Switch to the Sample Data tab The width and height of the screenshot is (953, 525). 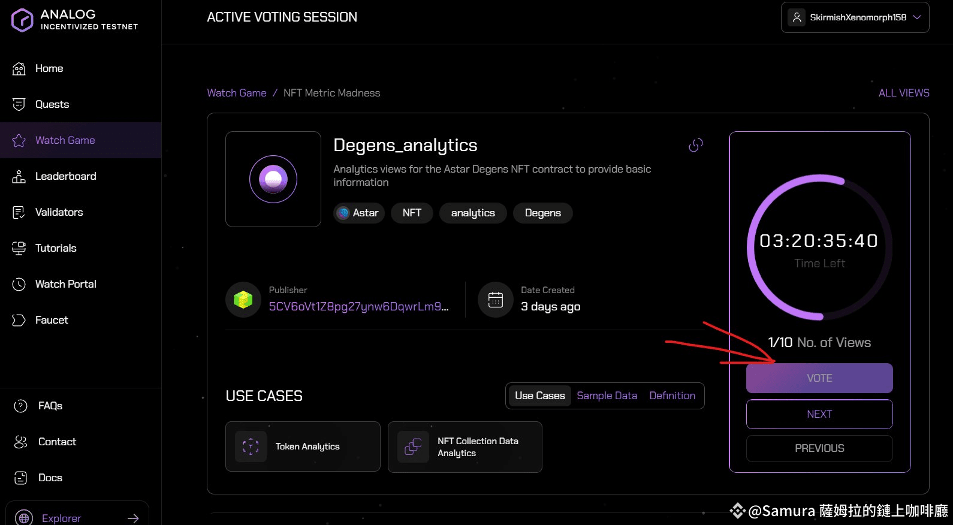click(607, 396)
